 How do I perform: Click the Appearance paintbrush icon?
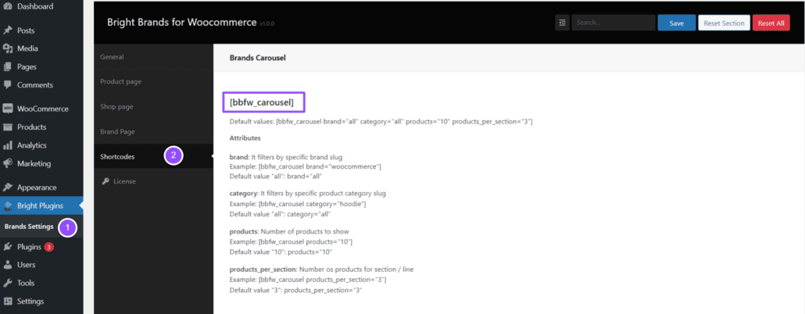[8, 187]
